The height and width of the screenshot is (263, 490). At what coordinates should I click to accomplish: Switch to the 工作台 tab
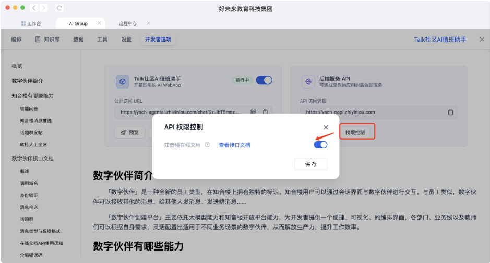(x=31, y=23)
